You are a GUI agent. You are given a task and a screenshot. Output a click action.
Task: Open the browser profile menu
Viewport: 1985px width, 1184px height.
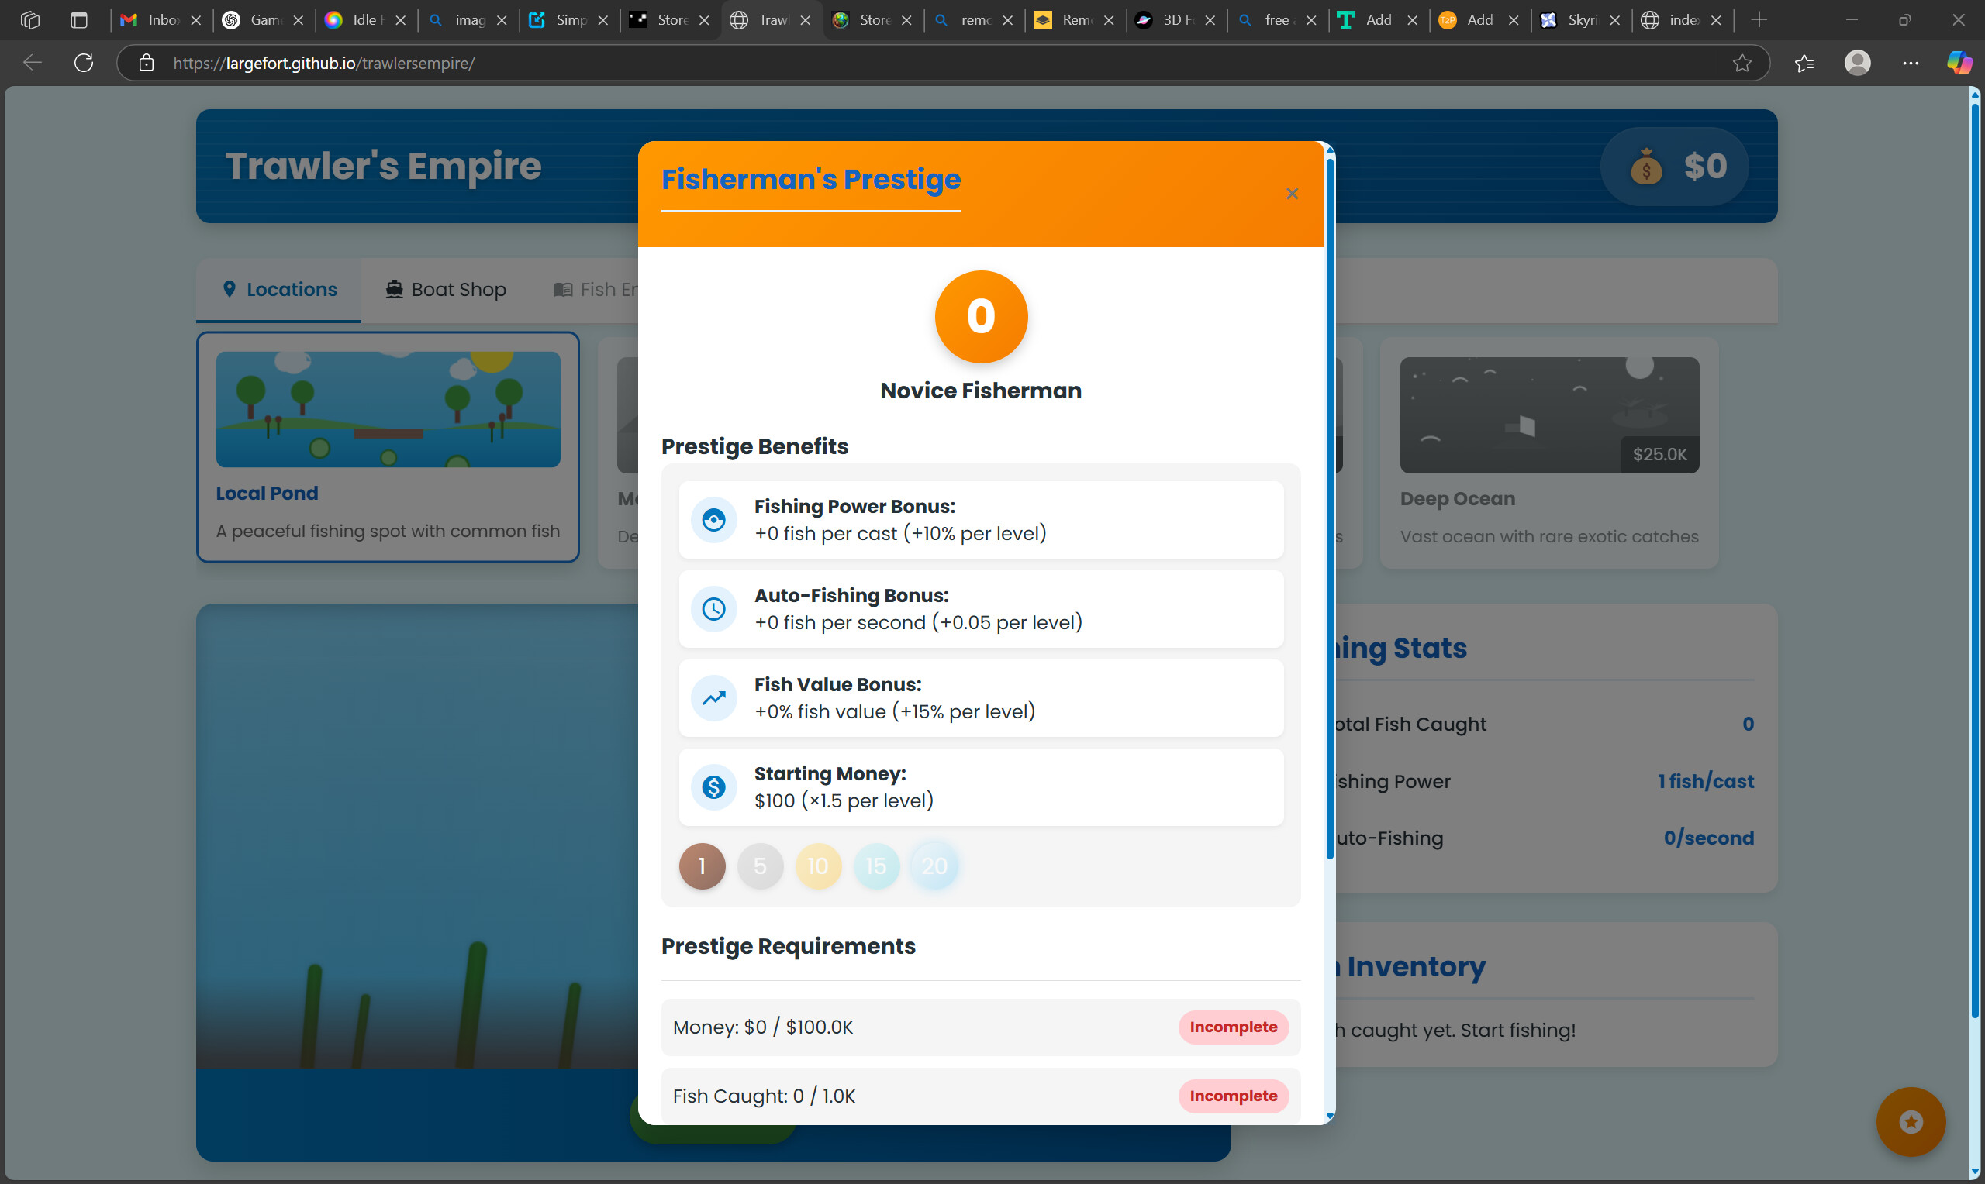point(1857,63)
